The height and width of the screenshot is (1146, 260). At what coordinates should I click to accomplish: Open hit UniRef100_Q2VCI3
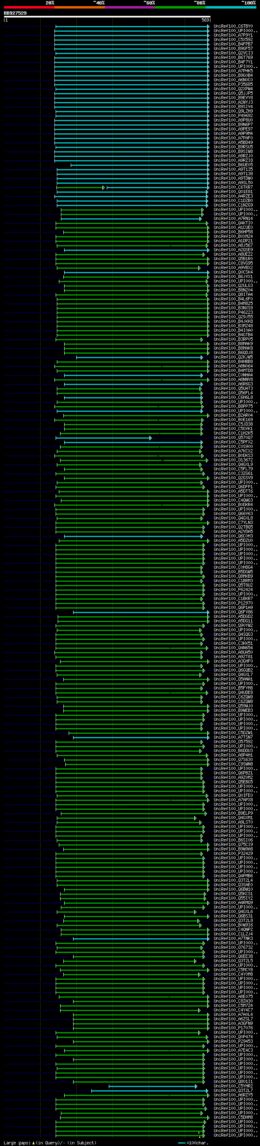coord(233,53)
